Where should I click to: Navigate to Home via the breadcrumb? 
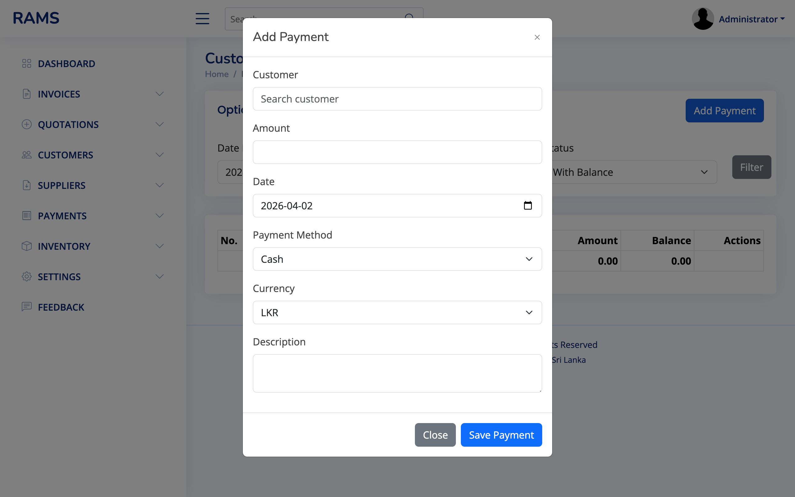coord(216,74)
